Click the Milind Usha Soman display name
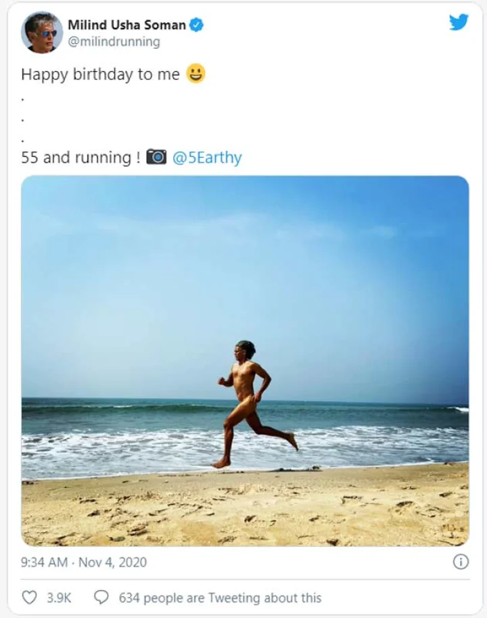Image resolution: width=487 pixels, height=618 pixels. click(x=126, y=25)
